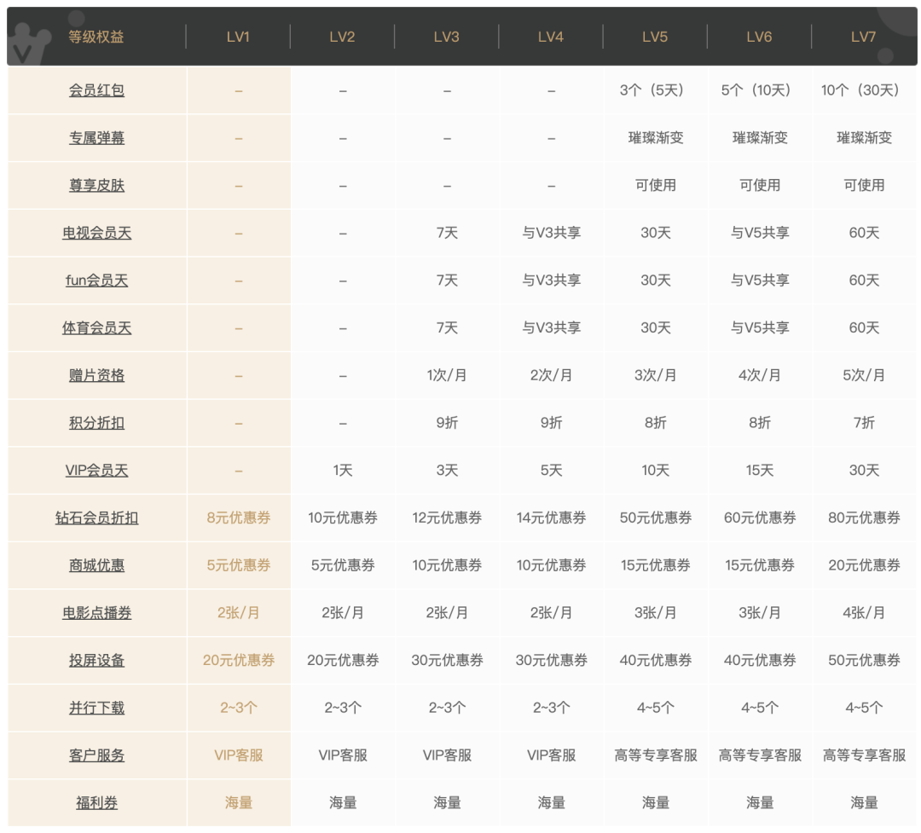Click the 等级权益 header title
The image size is (921, 833).
click(x=96, y=37)
